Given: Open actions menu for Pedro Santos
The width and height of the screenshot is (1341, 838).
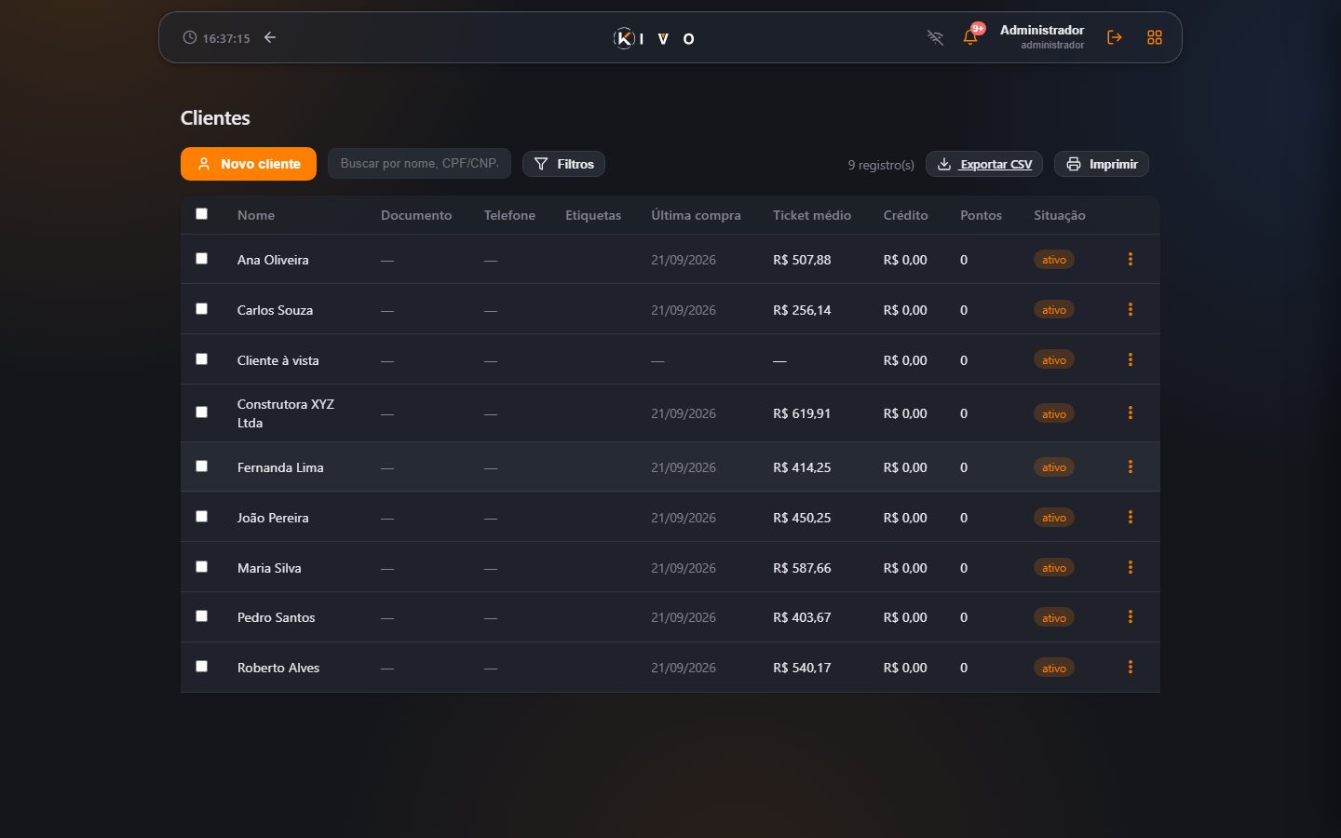Looking at the screenshot, I should coord(1131,616).
